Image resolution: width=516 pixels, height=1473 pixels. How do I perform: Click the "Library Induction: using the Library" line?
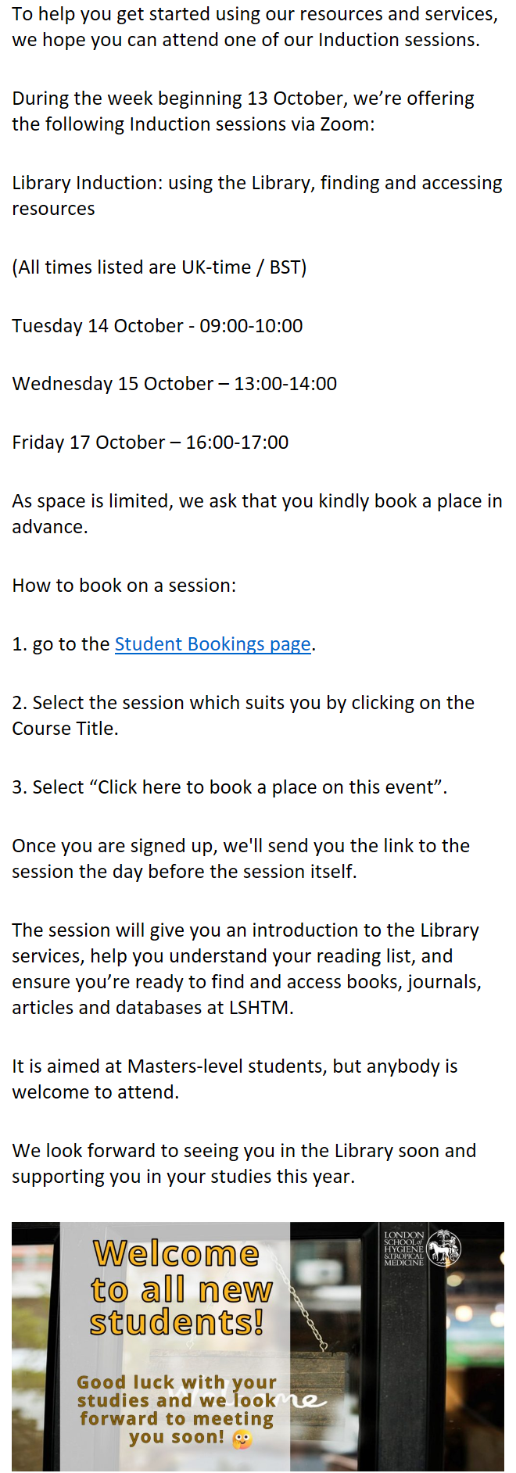point(256,195)
